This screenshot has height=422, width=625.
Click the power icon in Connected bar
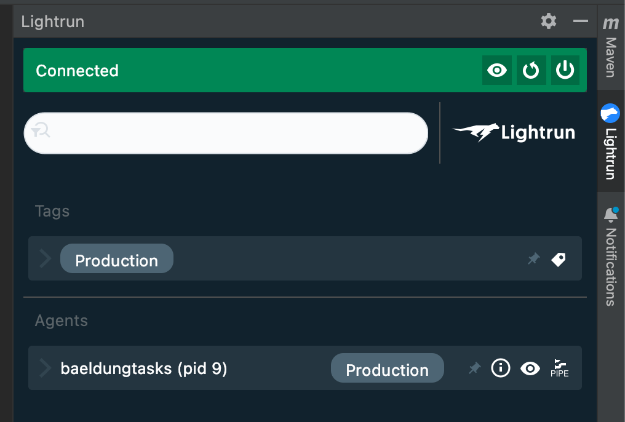(x=565, y=70)
